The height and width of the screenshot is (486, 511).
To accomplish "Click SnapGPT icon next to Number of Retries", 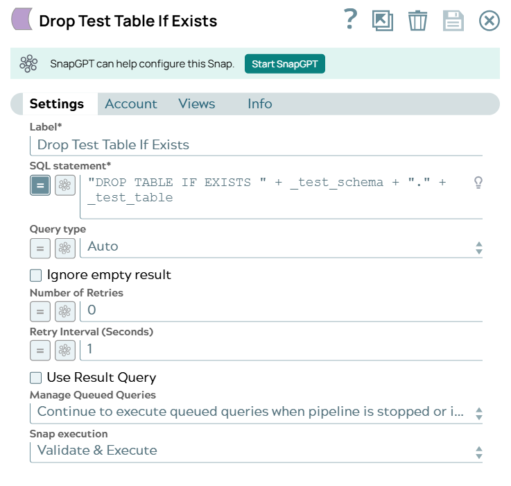I will click(x=65, y=312).
